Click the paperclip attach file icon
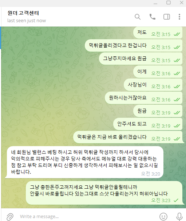The width and height of the screenshot is (186, 221). click(x=10, y=217)
